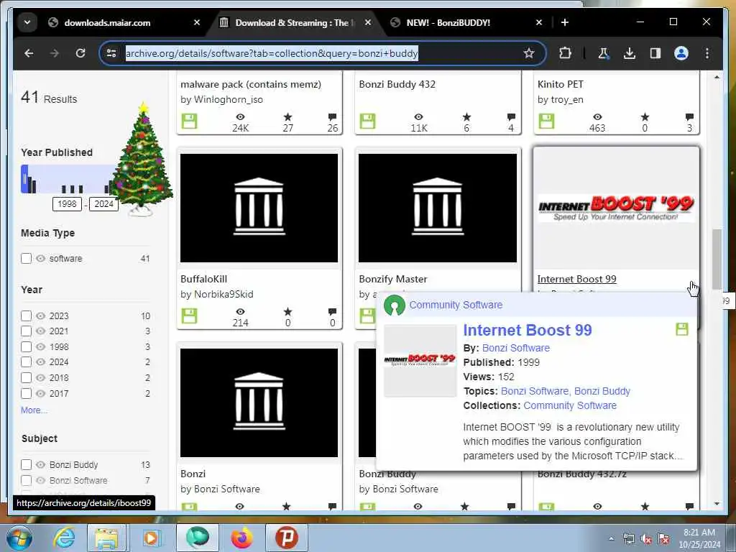
Task: Check the 2023 year checkbox
Action: click(27, 316)
